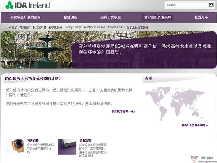Follow the Foreign Direct Investment Ireland breadcrumb

point(64,27)
